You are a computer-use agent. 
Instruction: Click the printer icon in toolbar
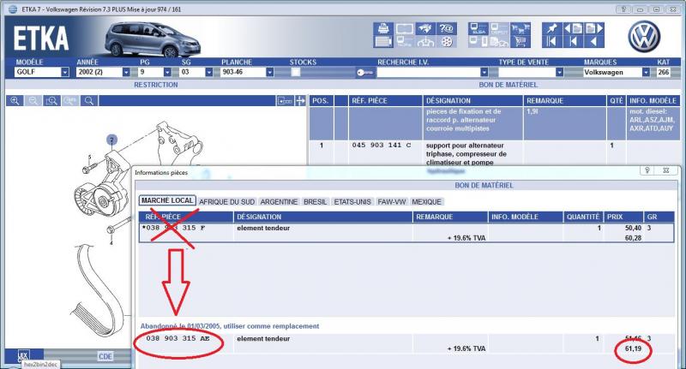(x=383, y=29)
